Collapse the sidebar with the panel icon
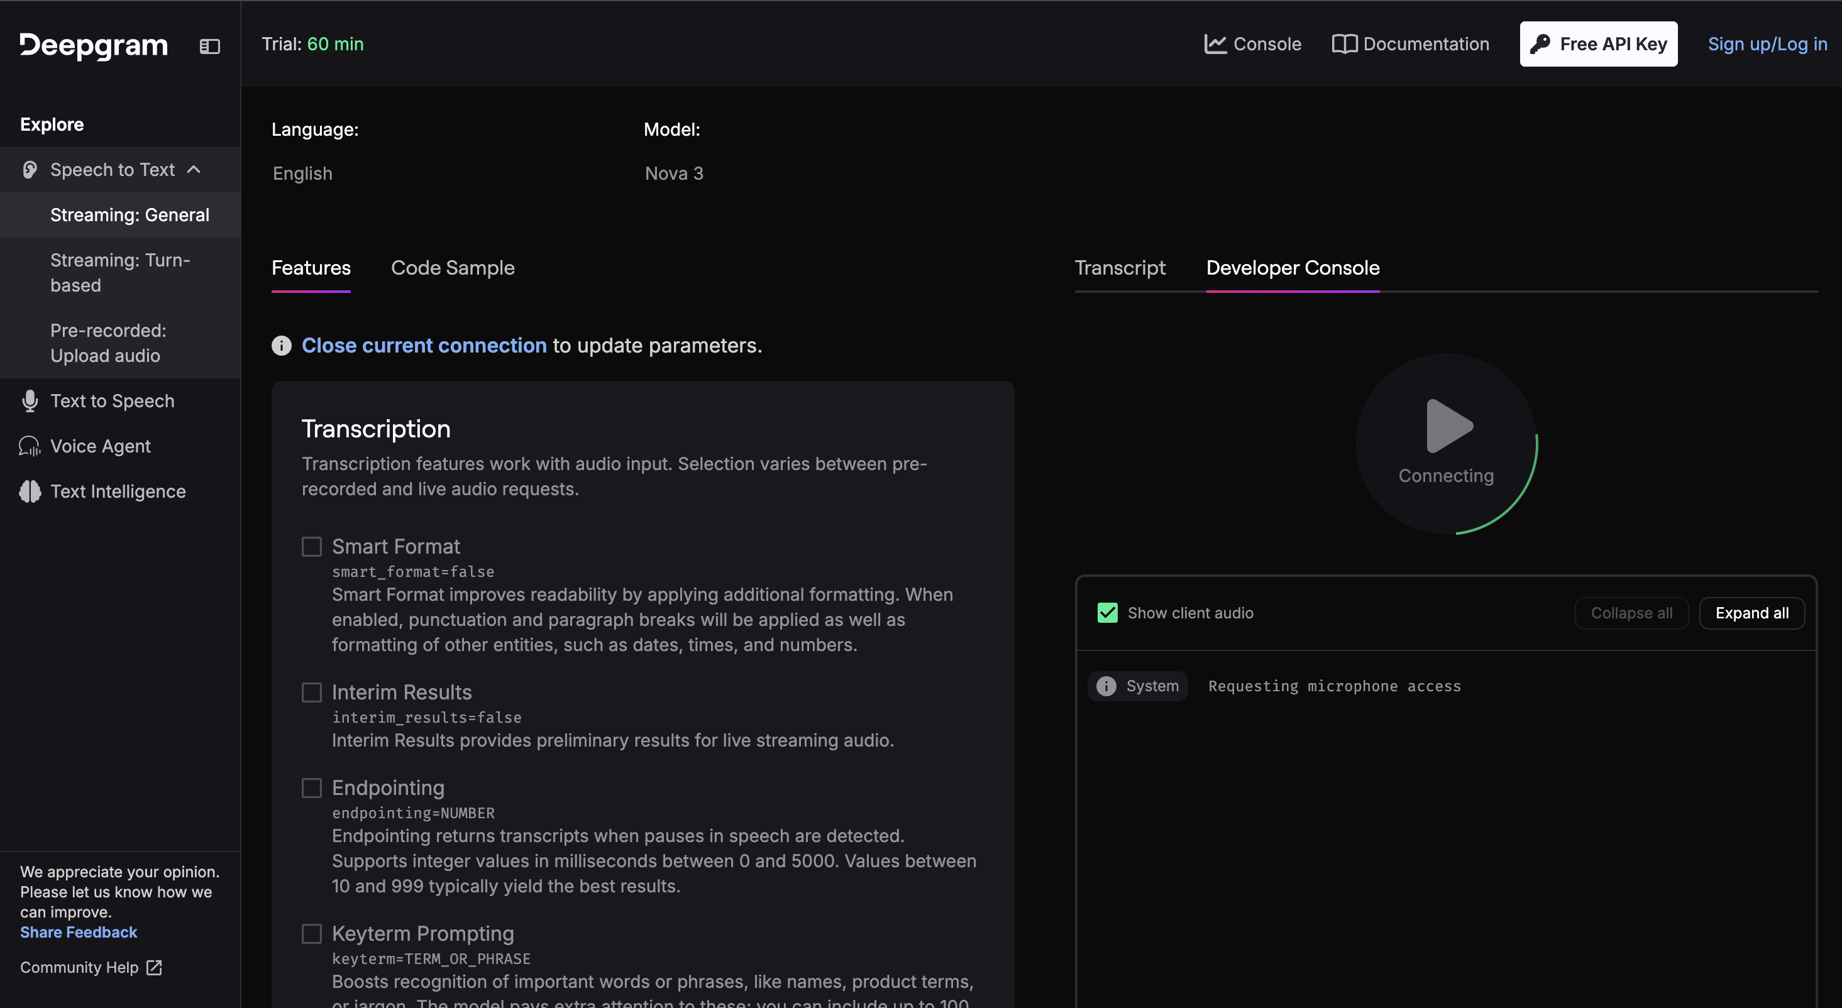1842x1008 pixels. 209,47
